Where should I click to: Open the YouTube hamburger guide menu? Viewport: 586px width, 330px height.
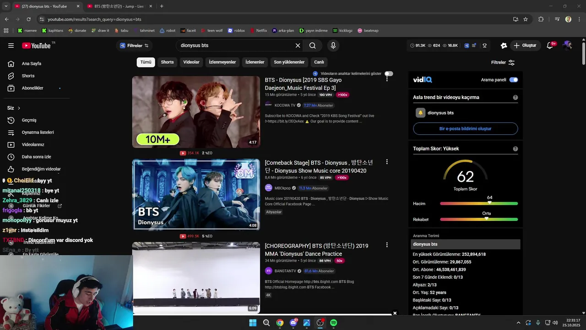[11, 45]
